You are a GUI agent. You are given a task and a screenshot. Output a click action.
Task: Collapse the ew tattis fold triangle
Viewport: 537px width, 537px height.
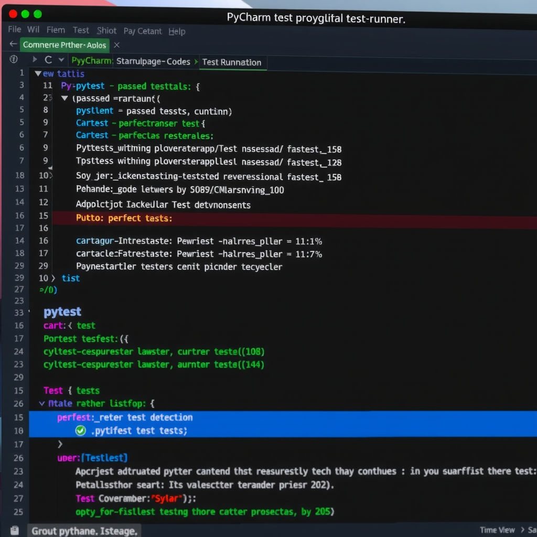[39, 73]
